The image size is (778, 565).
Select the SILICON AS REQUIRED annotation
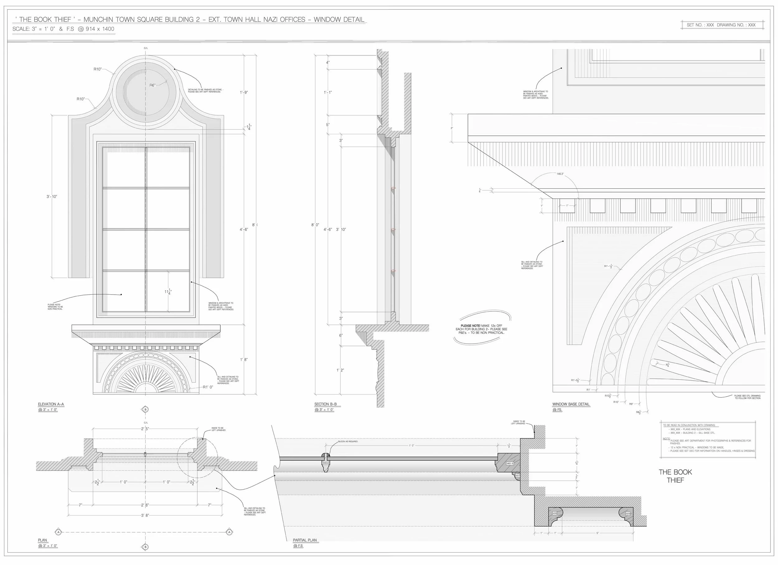(x=348, y=442)
